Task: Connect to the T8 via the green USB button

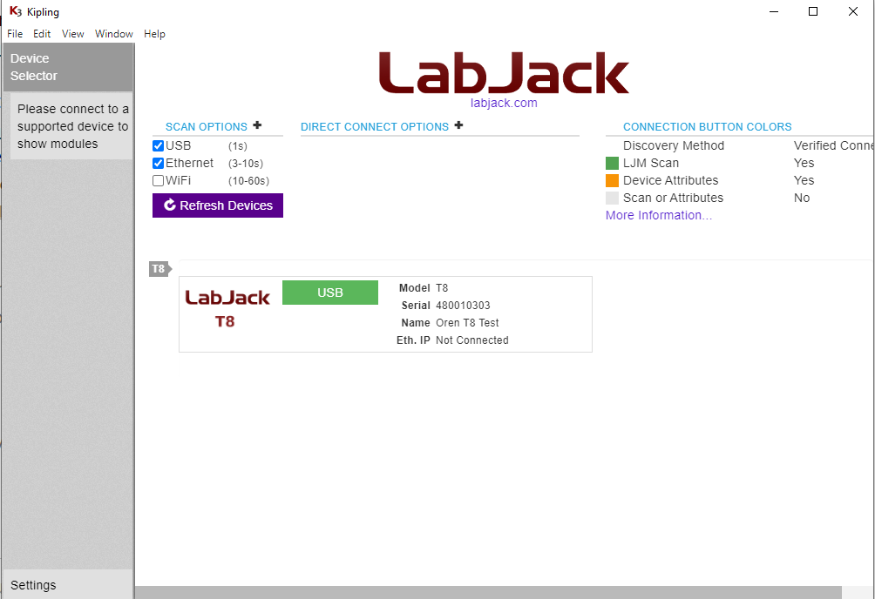Action: [x=329, y=293]
